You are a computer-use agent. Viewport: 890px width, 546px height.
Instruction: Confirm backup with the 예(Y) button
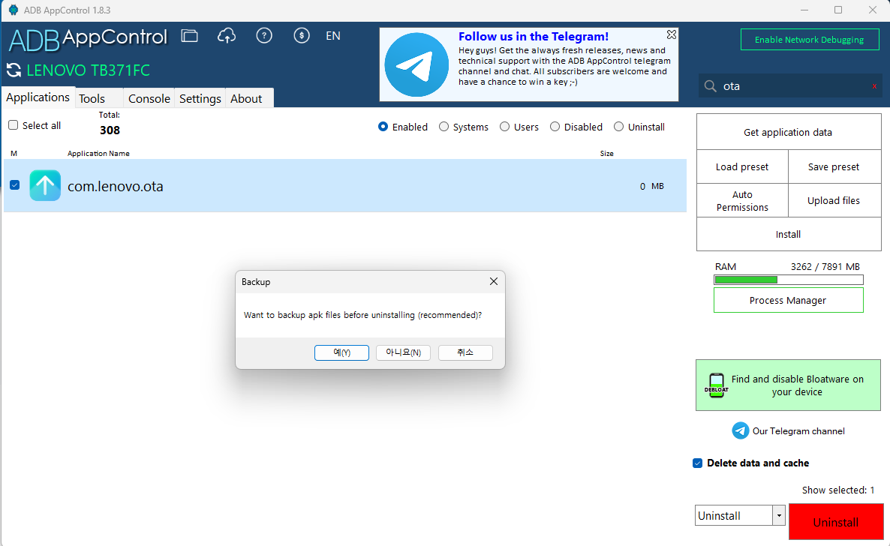click(341, 352)
